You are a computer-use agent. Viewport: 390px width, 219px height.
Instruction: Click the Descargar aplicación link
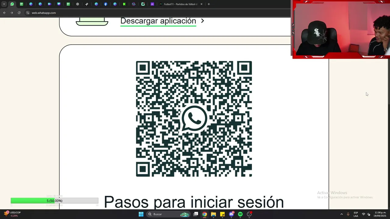pyautogui.click(x=158, y=21)
